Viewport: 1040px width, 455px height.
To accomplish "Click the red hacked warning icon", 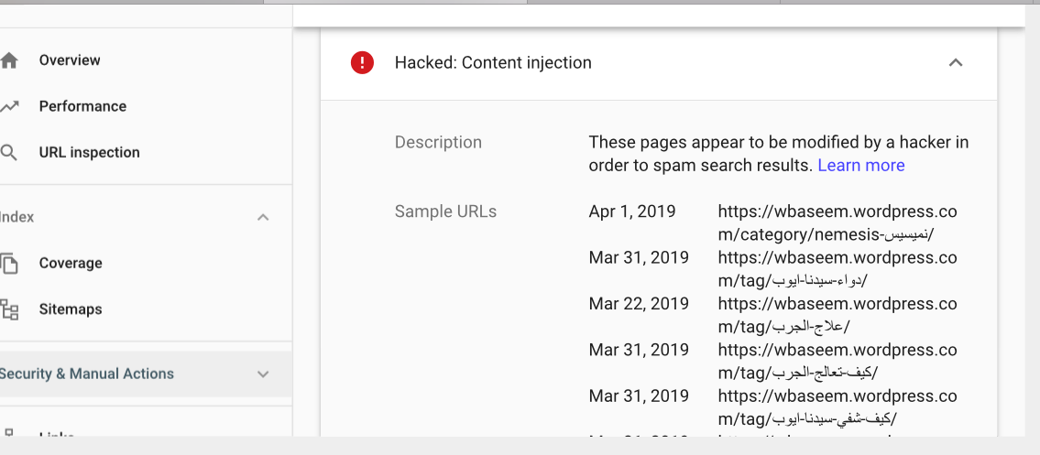I will coord(362,63).
